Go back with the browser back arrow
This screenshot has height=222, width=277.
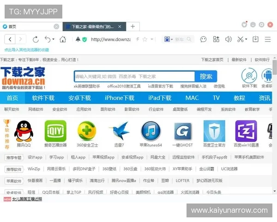[x=10, y=39]
